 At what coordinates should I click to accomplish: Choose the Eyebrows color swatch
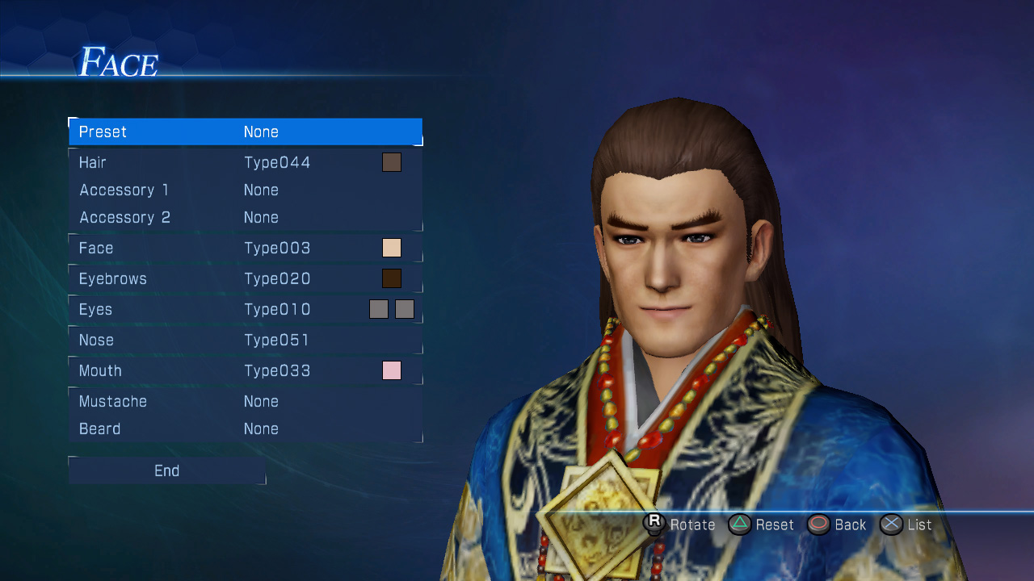click(x=392, y=278)
